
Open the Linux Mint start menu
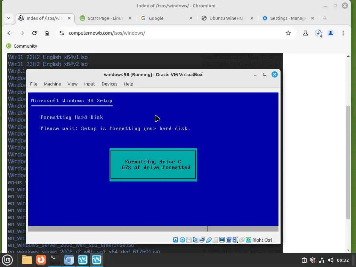tap(7, 260)
